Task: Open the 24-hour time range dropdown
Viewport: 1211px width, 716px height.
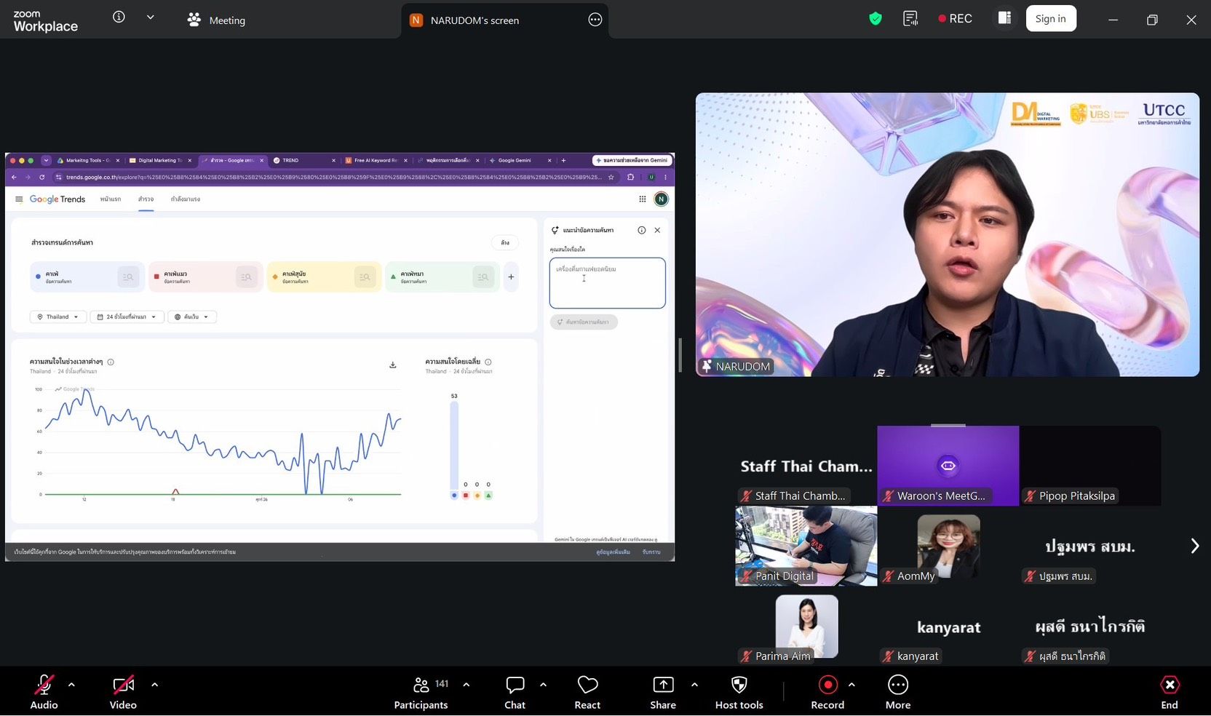Action: (127, 317)
